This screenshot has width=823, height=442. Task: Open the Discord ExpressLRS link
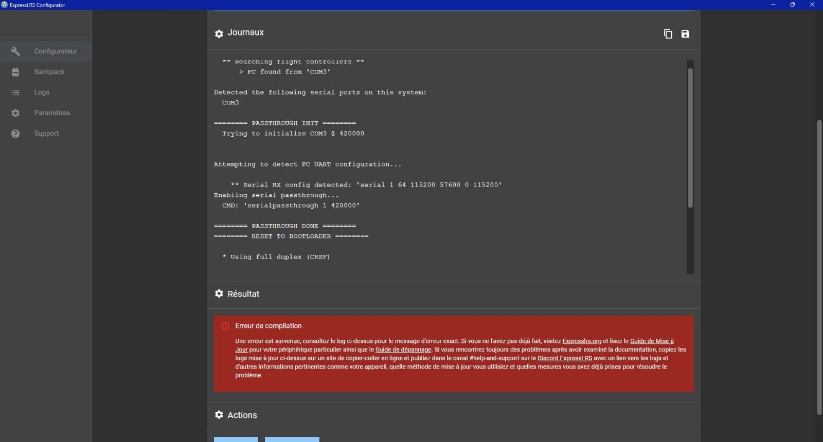(x=564, y=359)
